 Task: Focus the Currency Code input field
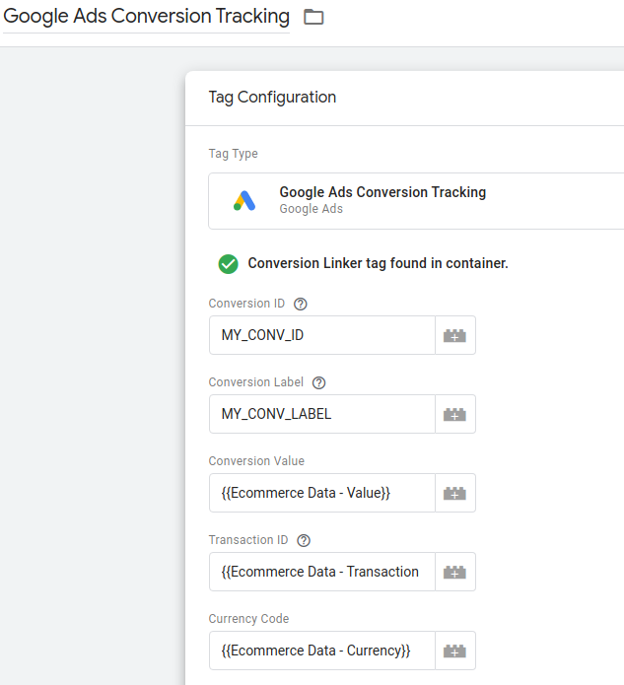click(x=321, y=651)
